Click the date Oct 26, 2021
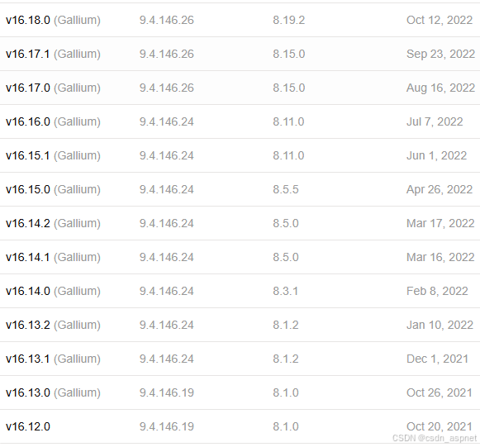 [440, 393]
